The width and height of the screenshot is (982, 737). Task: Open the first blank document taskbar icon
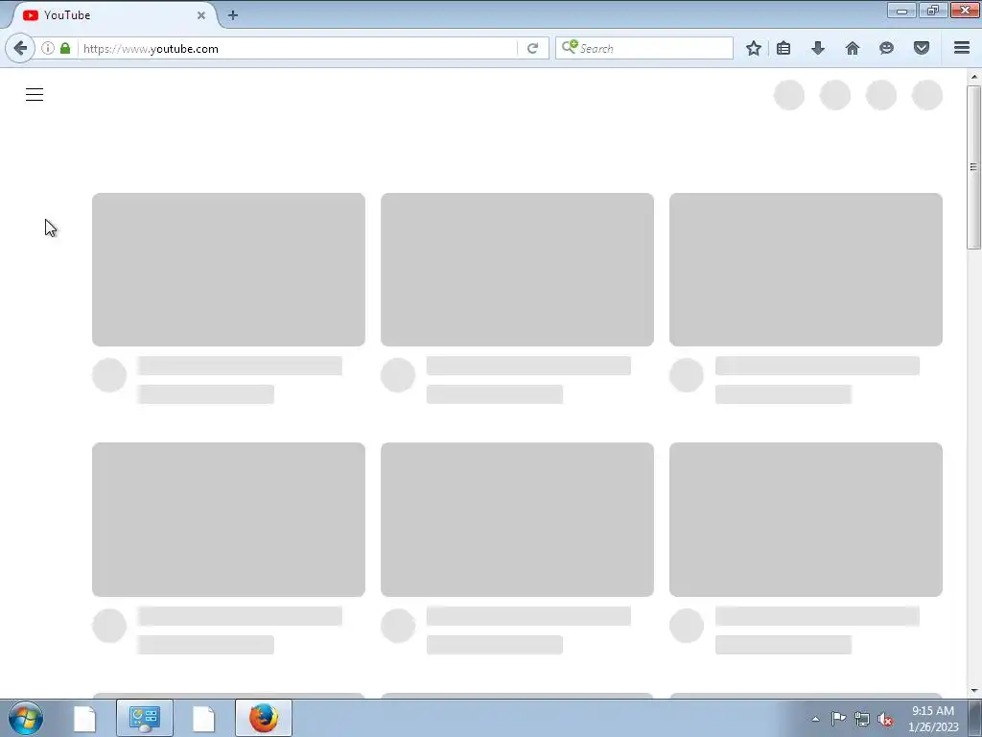pyautogui.click(x=84, y=718)
